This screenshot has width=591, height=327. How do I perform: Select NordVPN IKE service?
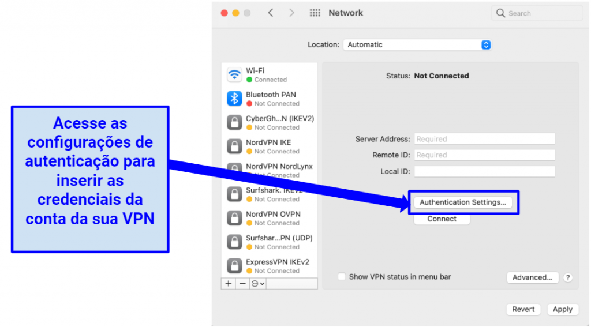[268, 142]
